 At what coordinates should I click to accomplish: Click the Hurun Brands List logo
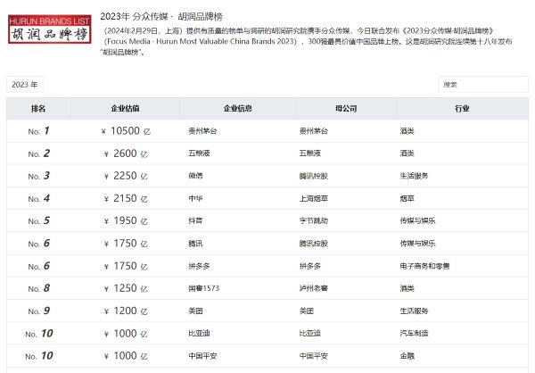coord(50,29)
